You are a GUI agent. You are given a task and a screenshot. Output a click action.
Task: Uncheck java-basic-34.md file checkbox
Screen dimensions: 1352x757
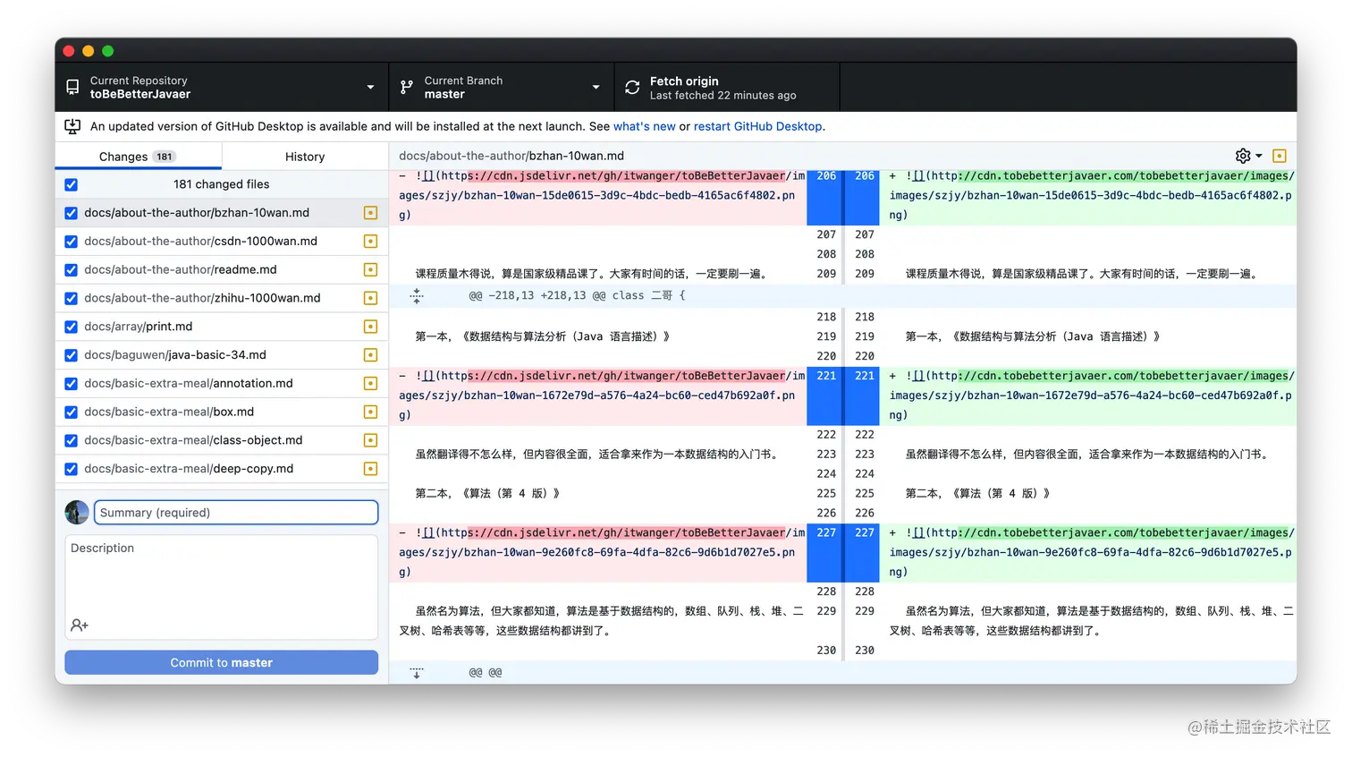click(72, 355)
